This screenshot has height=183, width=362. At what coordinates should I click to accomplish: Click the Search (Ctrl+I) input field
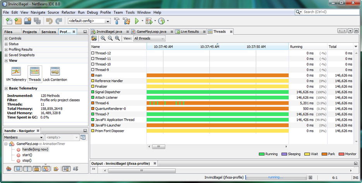click(x=331, y=12)
